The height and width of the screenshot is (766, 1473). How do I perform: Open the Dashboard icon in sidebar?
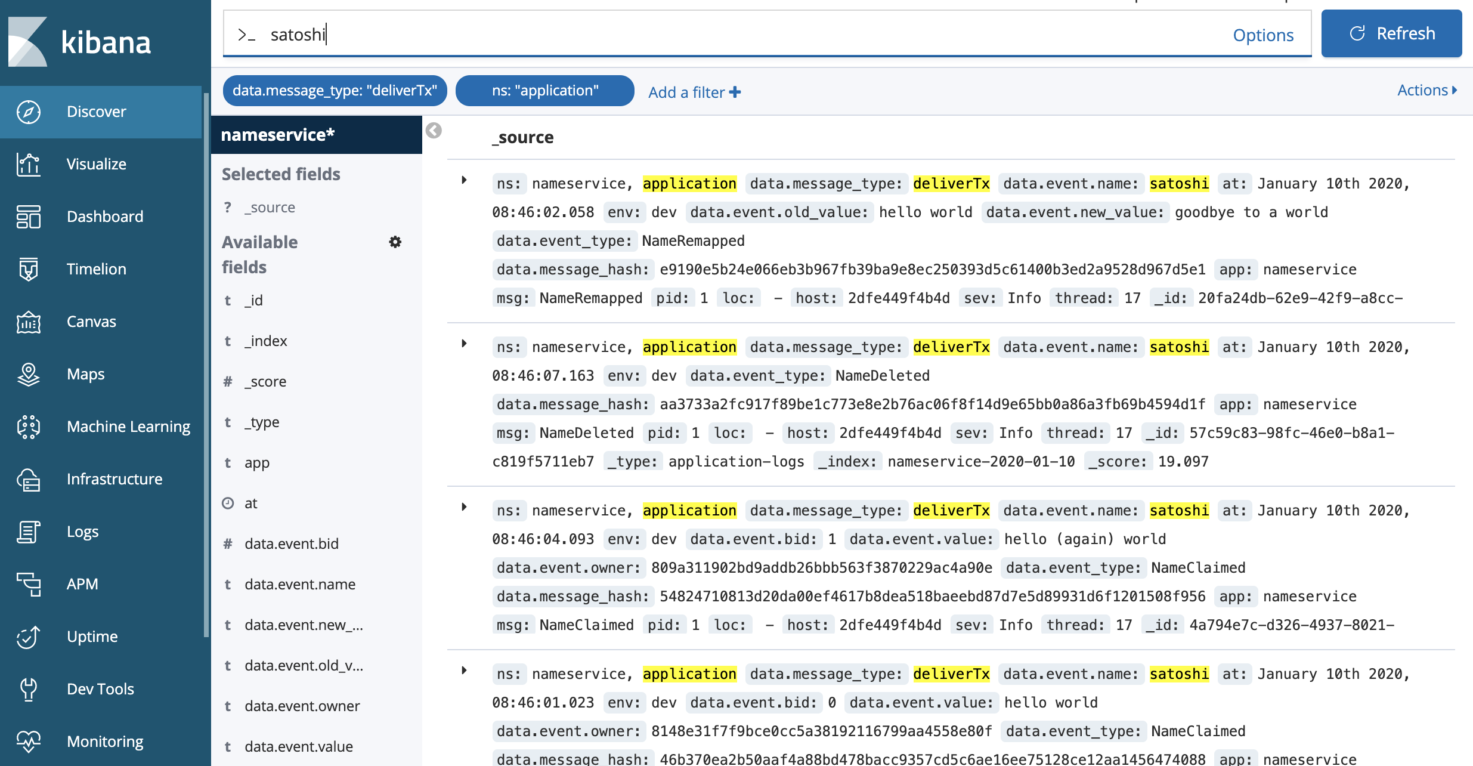pos(28,217)
